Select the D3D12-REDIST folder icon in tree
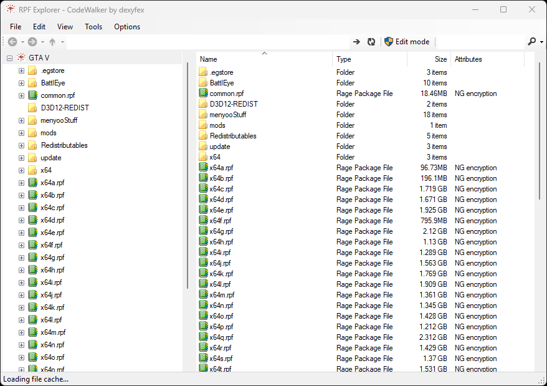 click(32, 108)
